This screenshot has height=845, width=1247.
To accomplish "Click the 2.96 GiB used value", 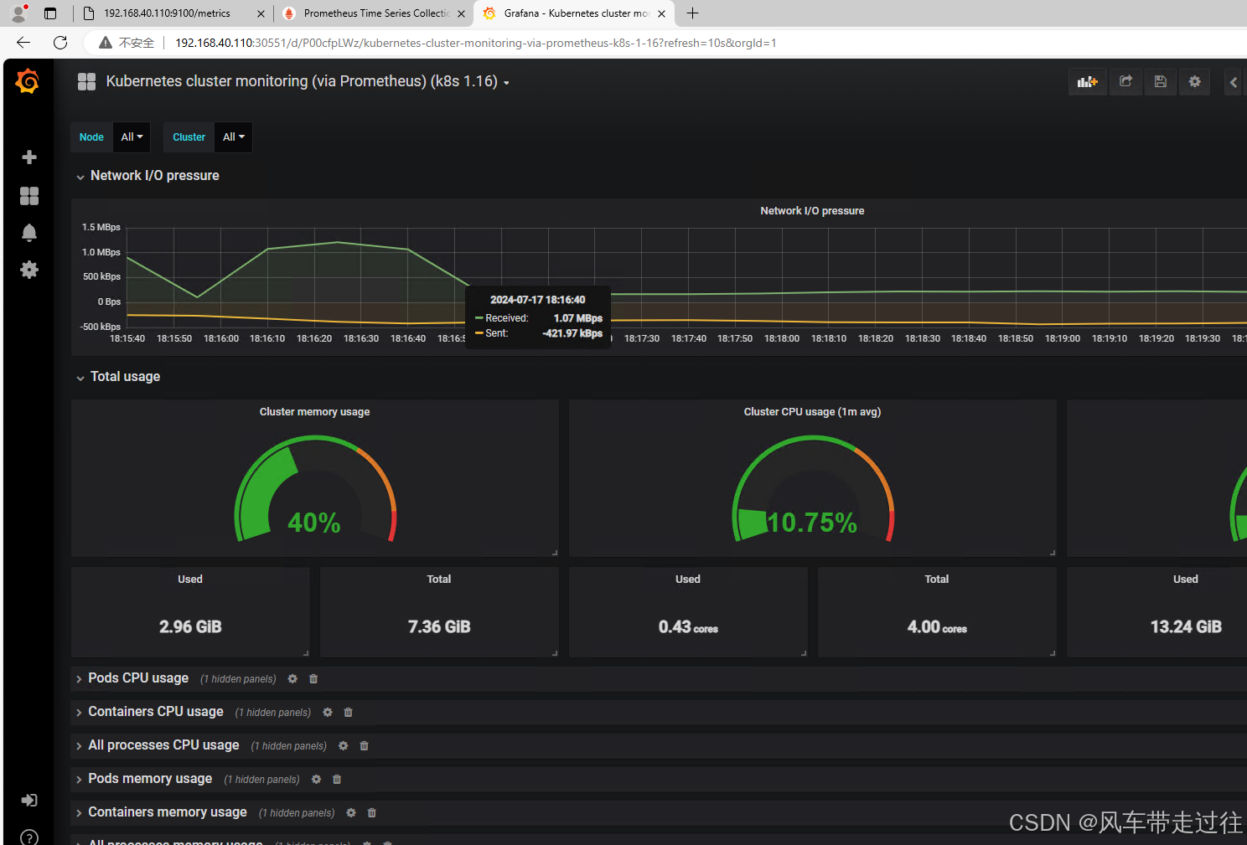I will pos(190,627).
